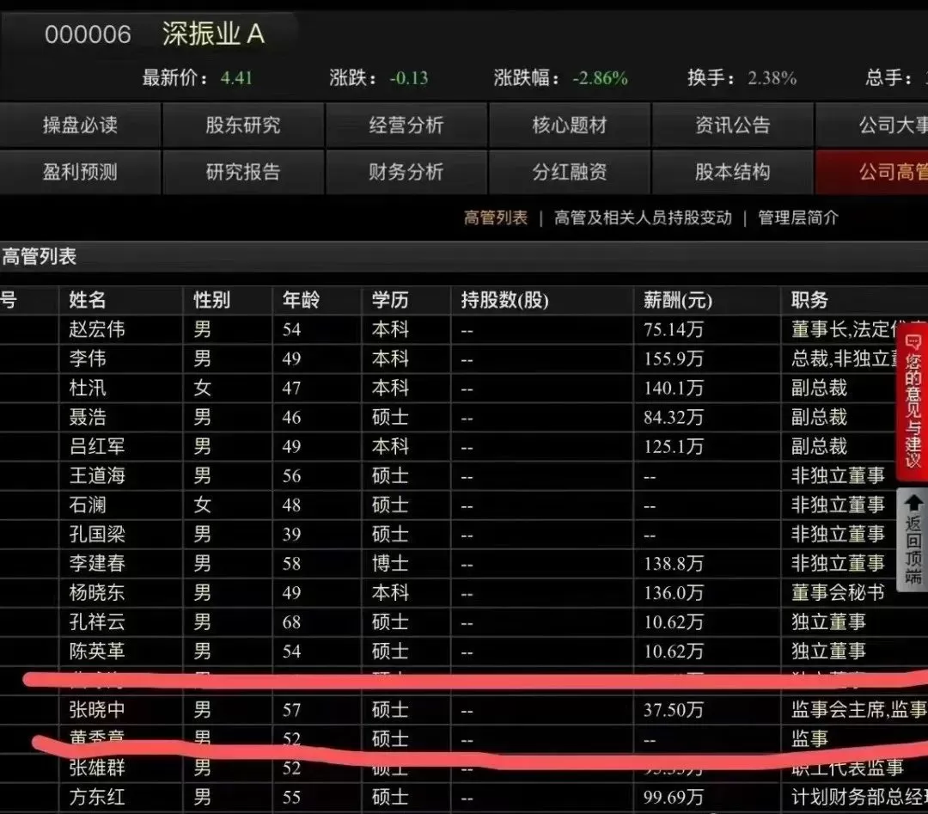Click the 高管列表 section heading

point(39,256)
